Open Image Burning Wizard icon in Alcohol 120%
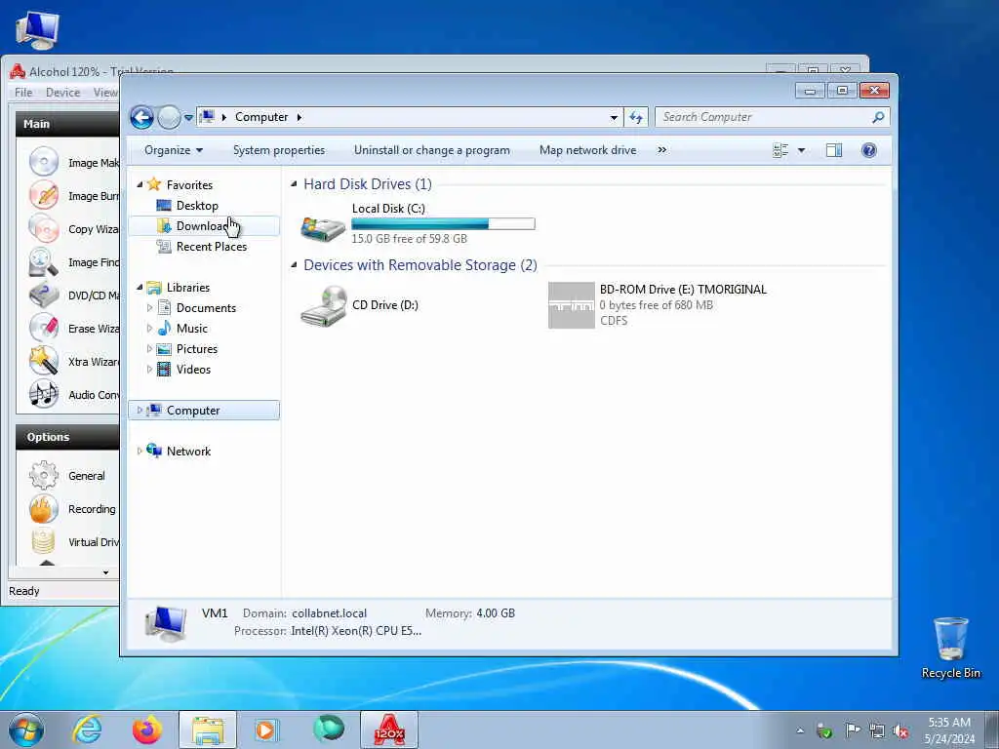The height and width of the screenshot is (749, 999). point(43,195)
